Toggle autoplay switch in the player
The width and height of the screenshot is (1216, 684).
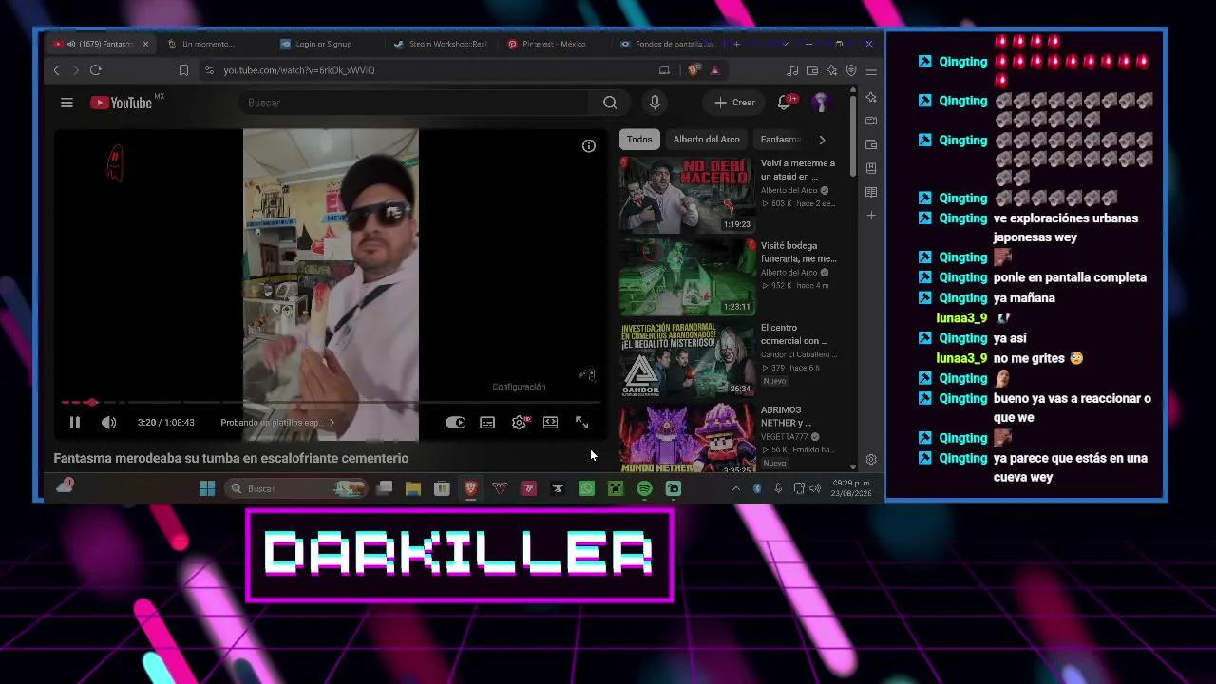[456, 423]
